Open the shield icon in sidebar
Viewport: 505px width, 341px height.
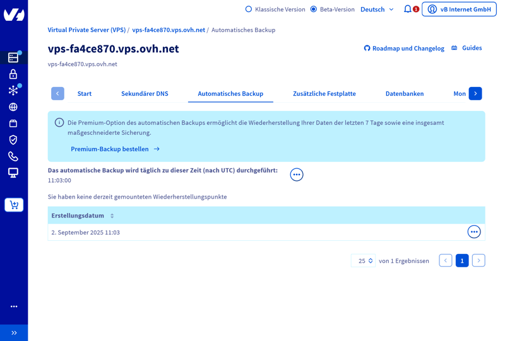[x=13, y=140]
